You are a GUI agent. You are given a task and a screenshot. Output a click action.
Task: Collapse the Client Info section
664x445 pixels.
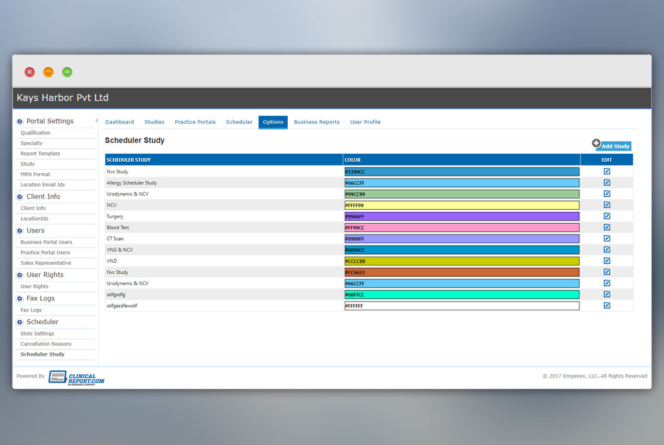20,197
